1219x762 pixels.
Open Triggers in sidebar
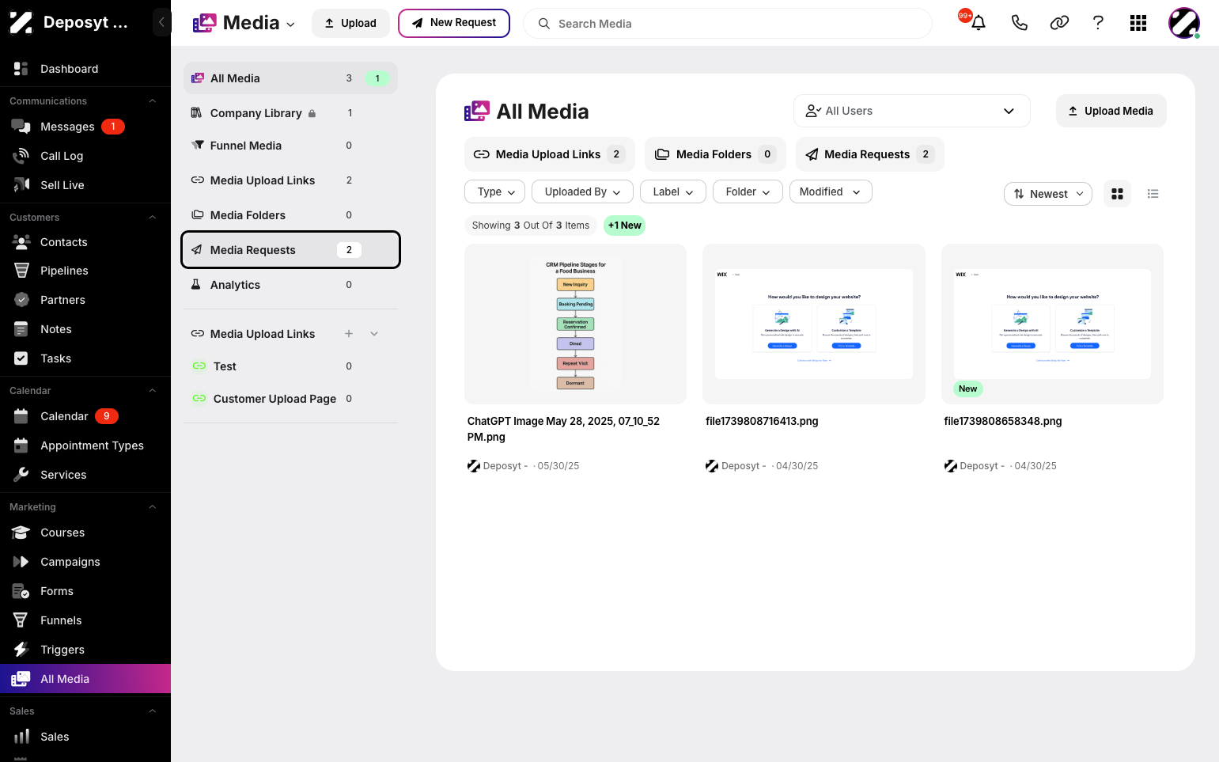click(x=85, y=650)
